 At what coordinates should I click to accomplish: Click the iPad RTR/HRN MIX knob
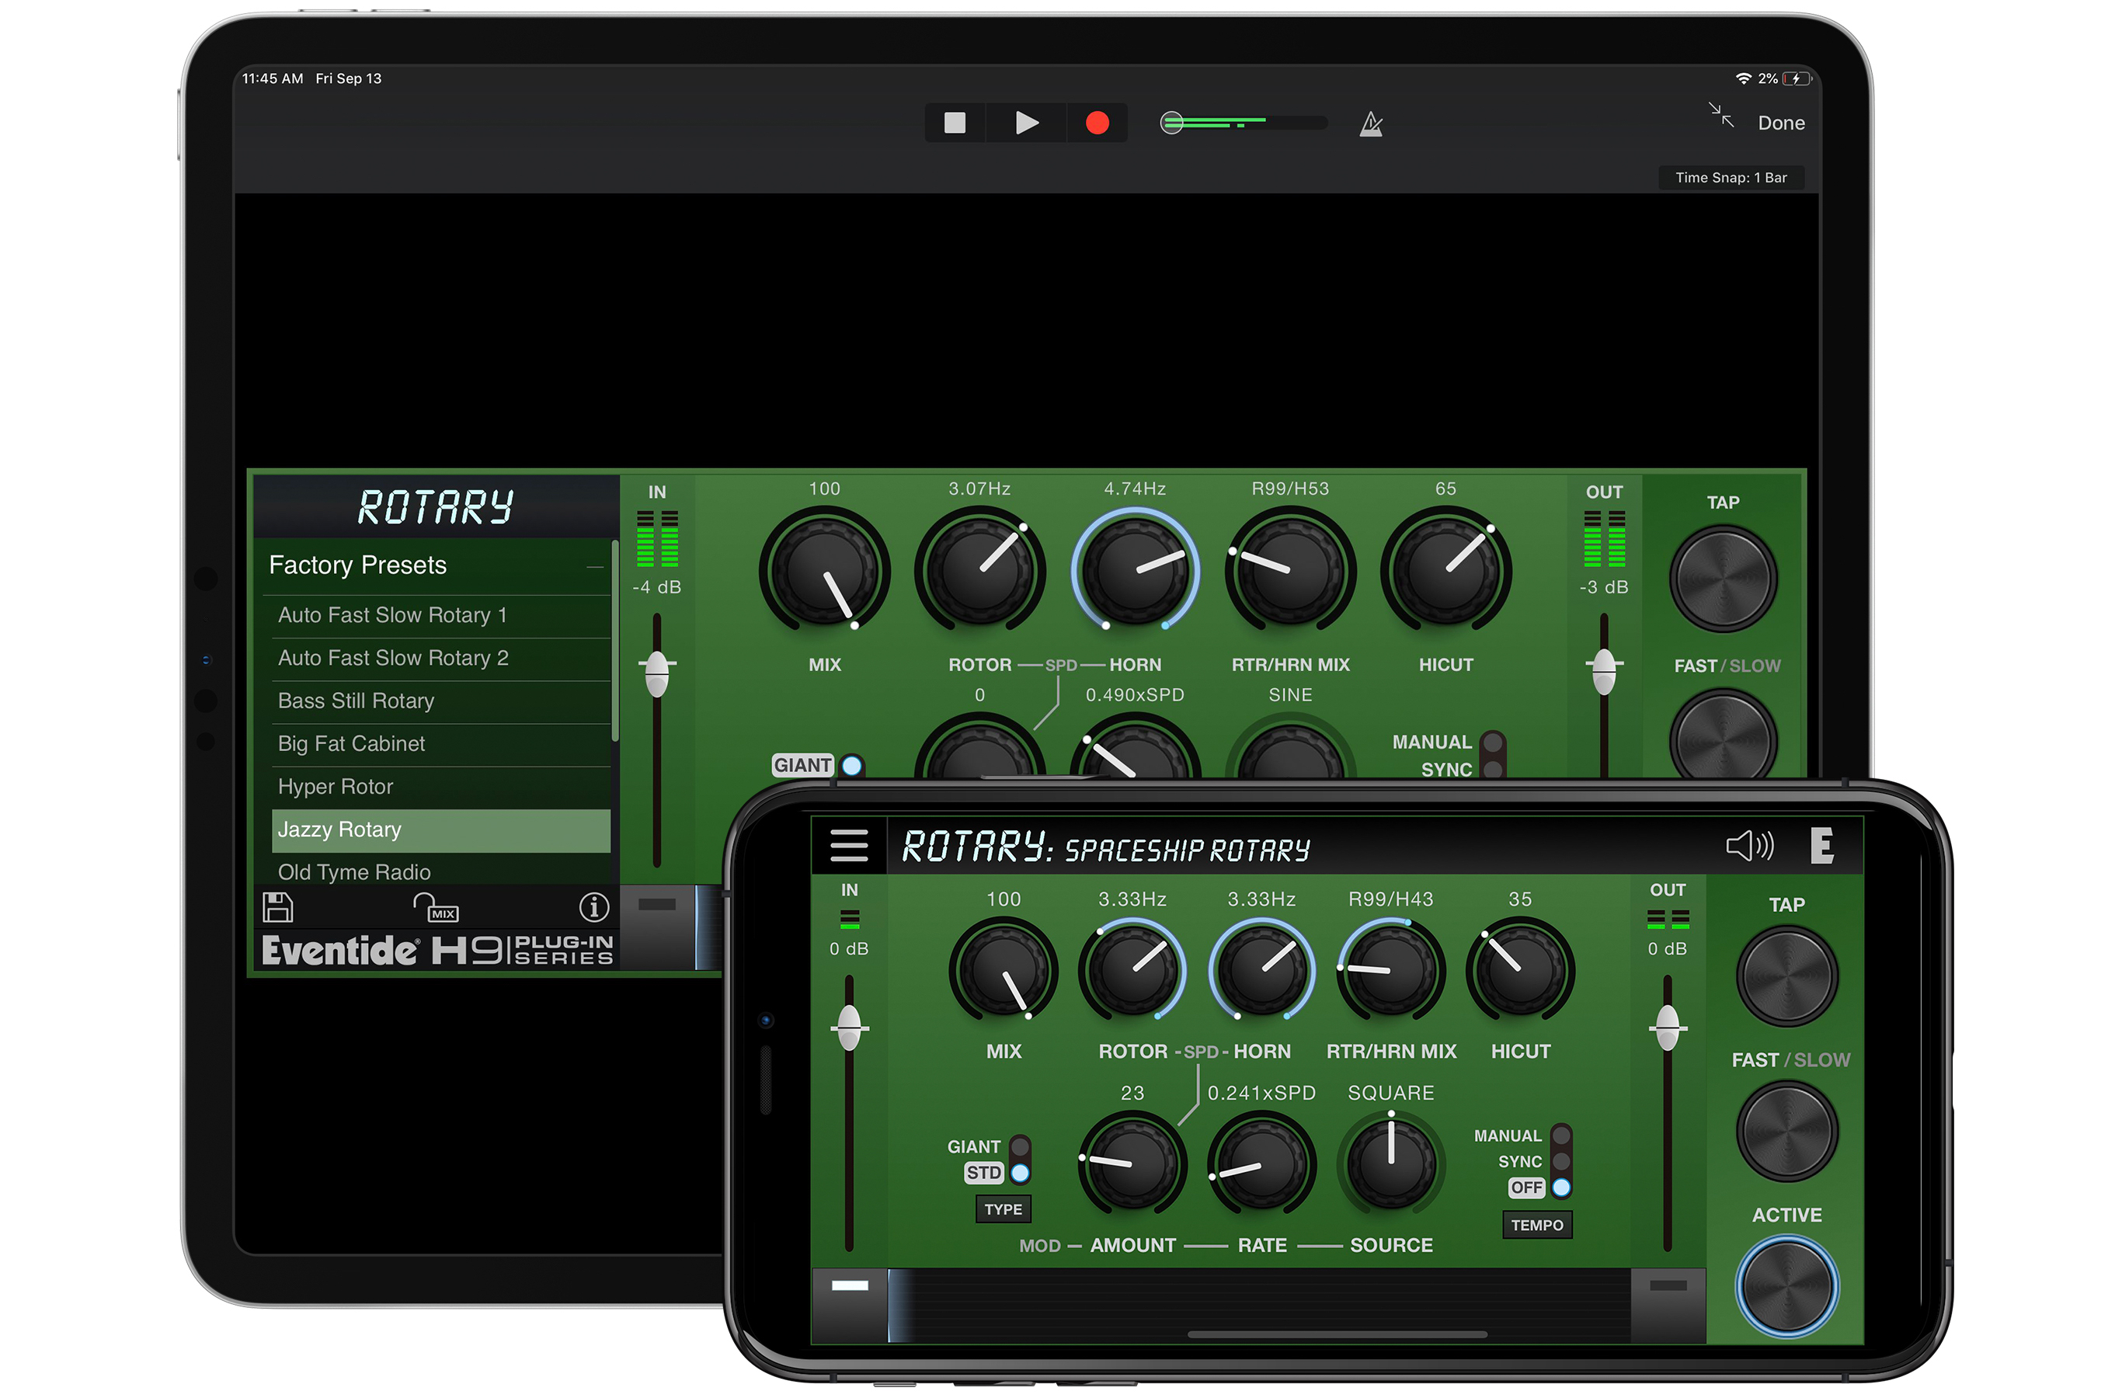(1290, 571)
